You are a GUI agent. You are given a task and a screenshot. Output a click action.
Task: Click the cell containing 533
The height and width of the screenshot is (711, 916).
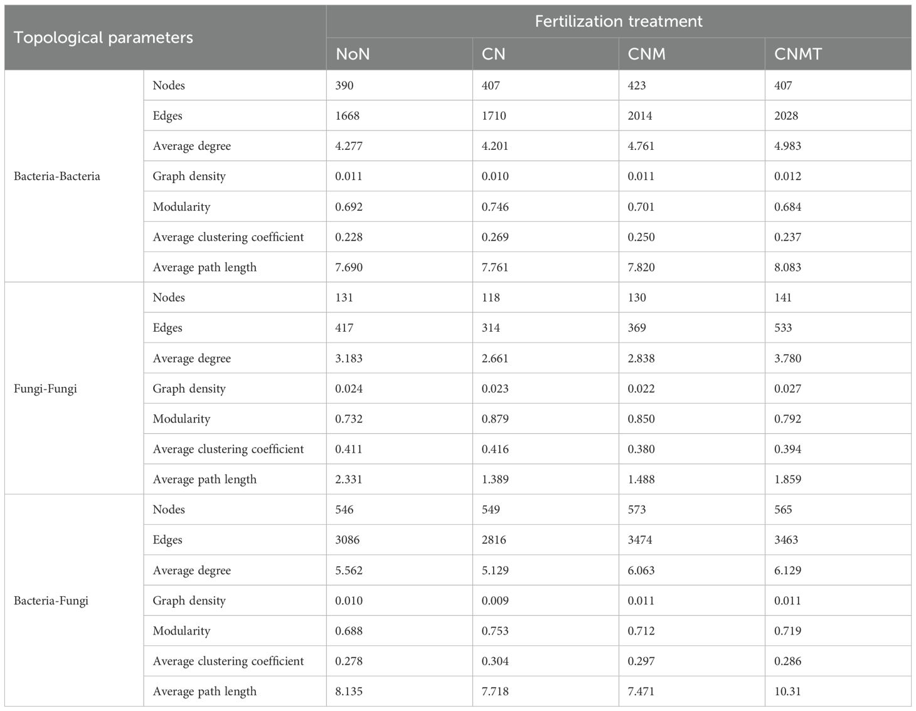(x=783, y=328)
